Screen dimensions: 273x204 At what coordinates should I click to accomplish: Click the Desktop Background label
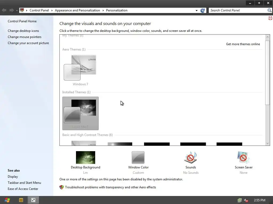point(86,167)
